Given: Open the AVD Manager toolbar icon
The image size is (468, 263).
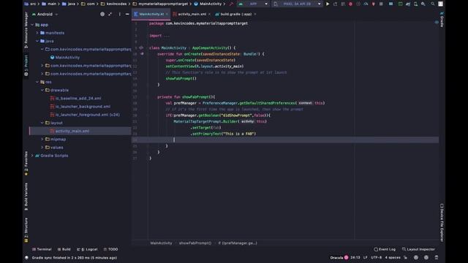Looking at the screenshot, I should pos(415,4).
